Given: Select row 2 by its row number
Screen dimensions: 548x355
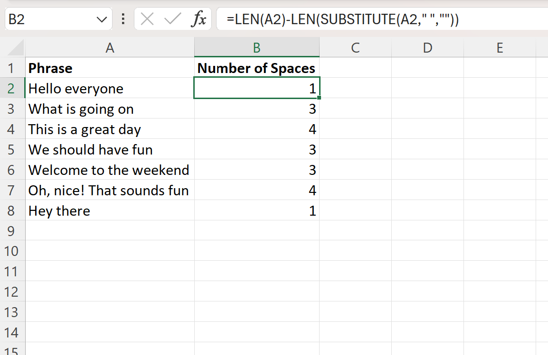Looking at the screenshot, I should [13, 88].
